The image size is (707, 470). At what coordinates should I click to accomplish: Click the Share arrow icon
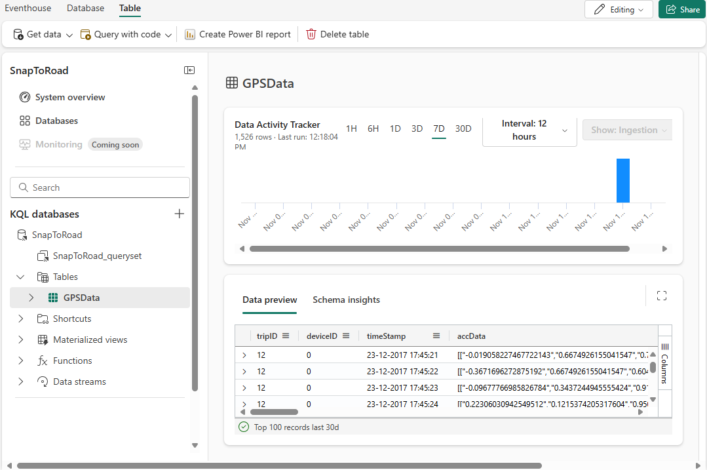[672, 9]
